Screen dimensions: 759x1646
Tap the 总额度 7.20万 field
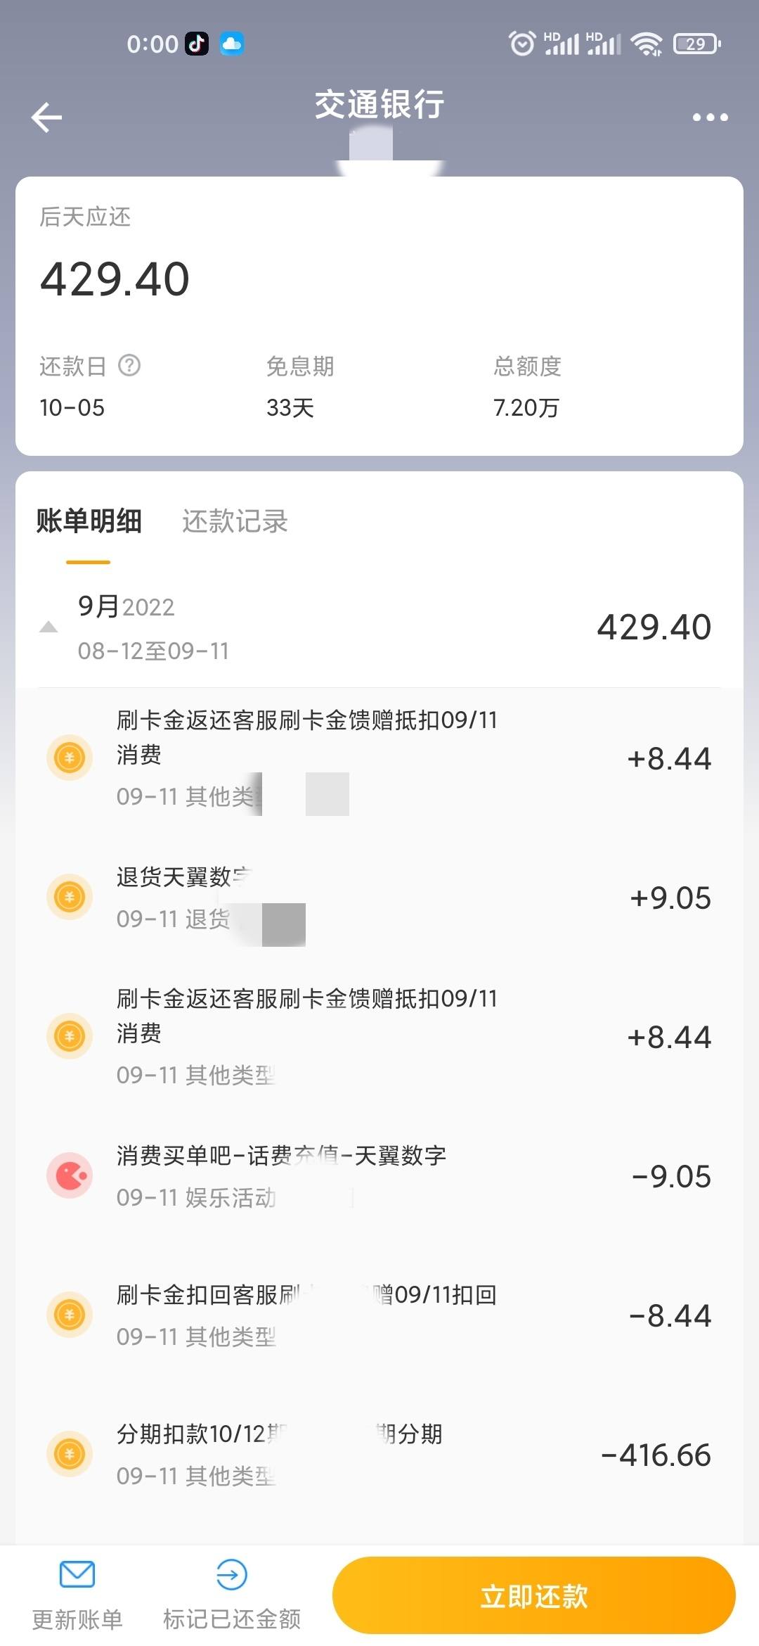(527, 386)
